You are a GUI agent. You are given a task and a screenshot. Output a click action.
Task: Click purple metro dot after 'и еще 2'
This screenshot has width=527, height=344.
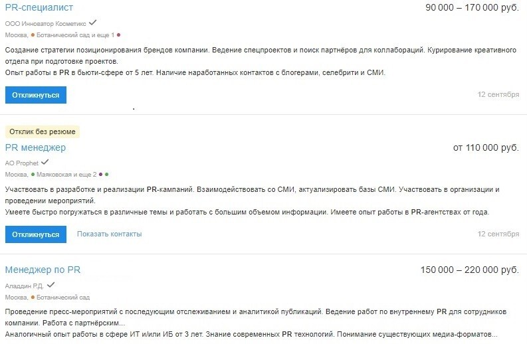[x=100, y=175]
